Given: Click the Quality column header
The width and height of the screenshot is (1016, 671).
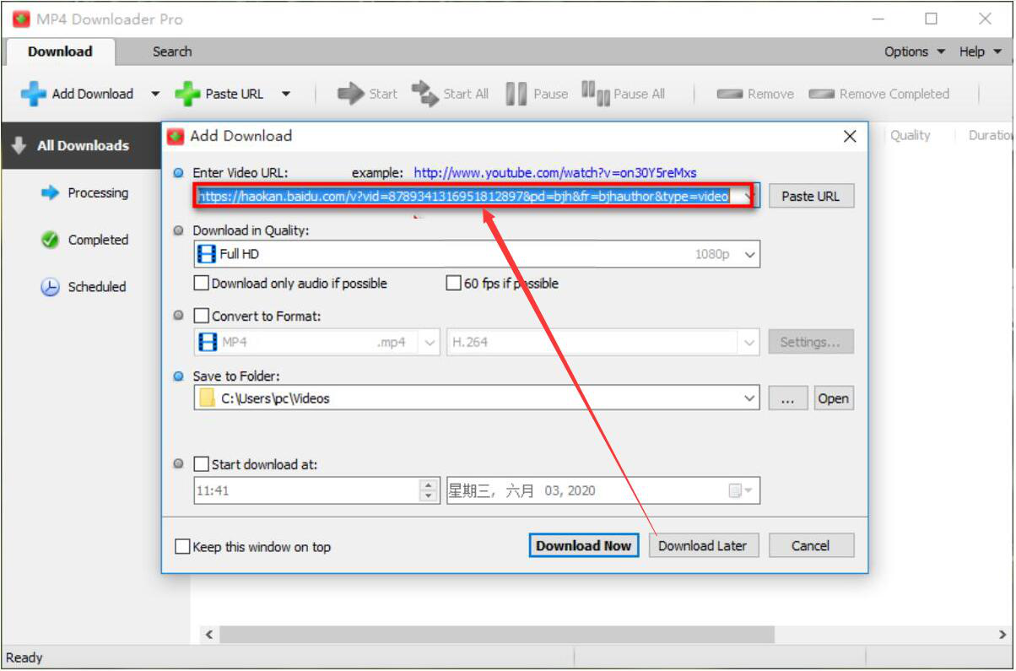Looking at the screenshot, I should 910,135.
